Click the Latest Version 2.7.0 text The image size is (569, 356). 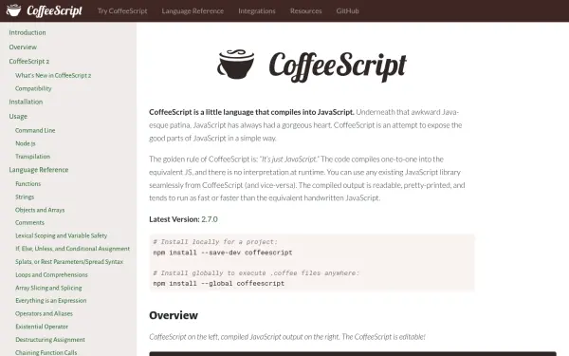(x=183, y=219)
